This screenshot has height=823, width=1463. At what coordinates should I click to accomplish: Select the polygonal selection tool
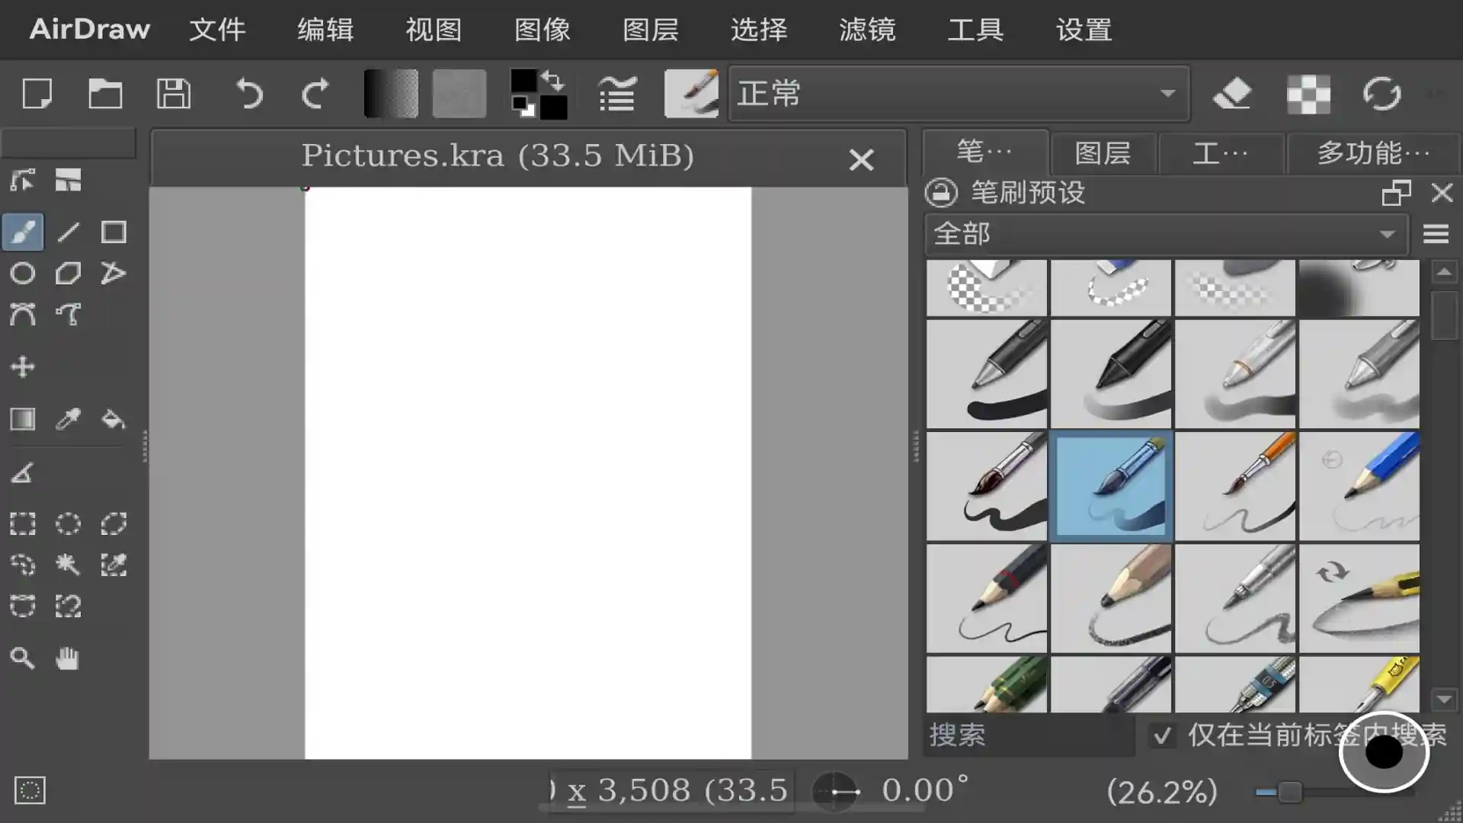tap(114, 524)
